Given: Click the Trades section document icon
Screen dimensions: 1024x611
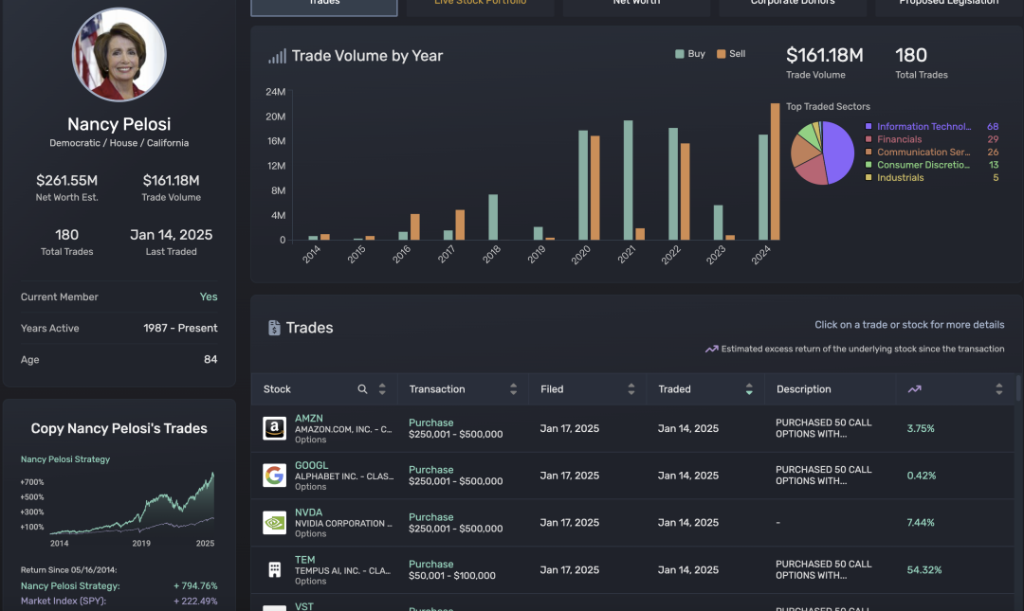Looking at the screenshot, I should coord(274,328).
